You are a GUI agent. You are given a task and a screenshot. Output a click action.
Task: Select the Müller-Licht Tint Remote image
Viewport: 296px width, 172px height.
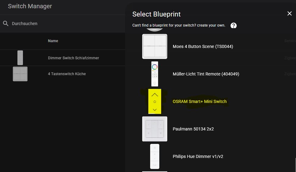pos(155,74)
